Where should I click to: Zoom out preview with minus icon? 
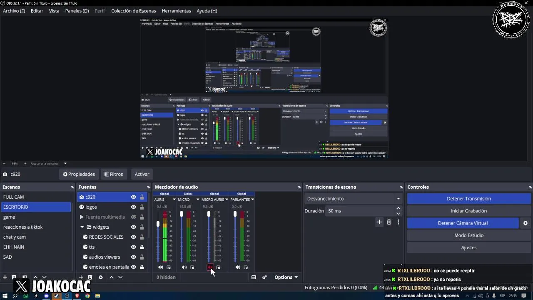[x=4, y=163]
